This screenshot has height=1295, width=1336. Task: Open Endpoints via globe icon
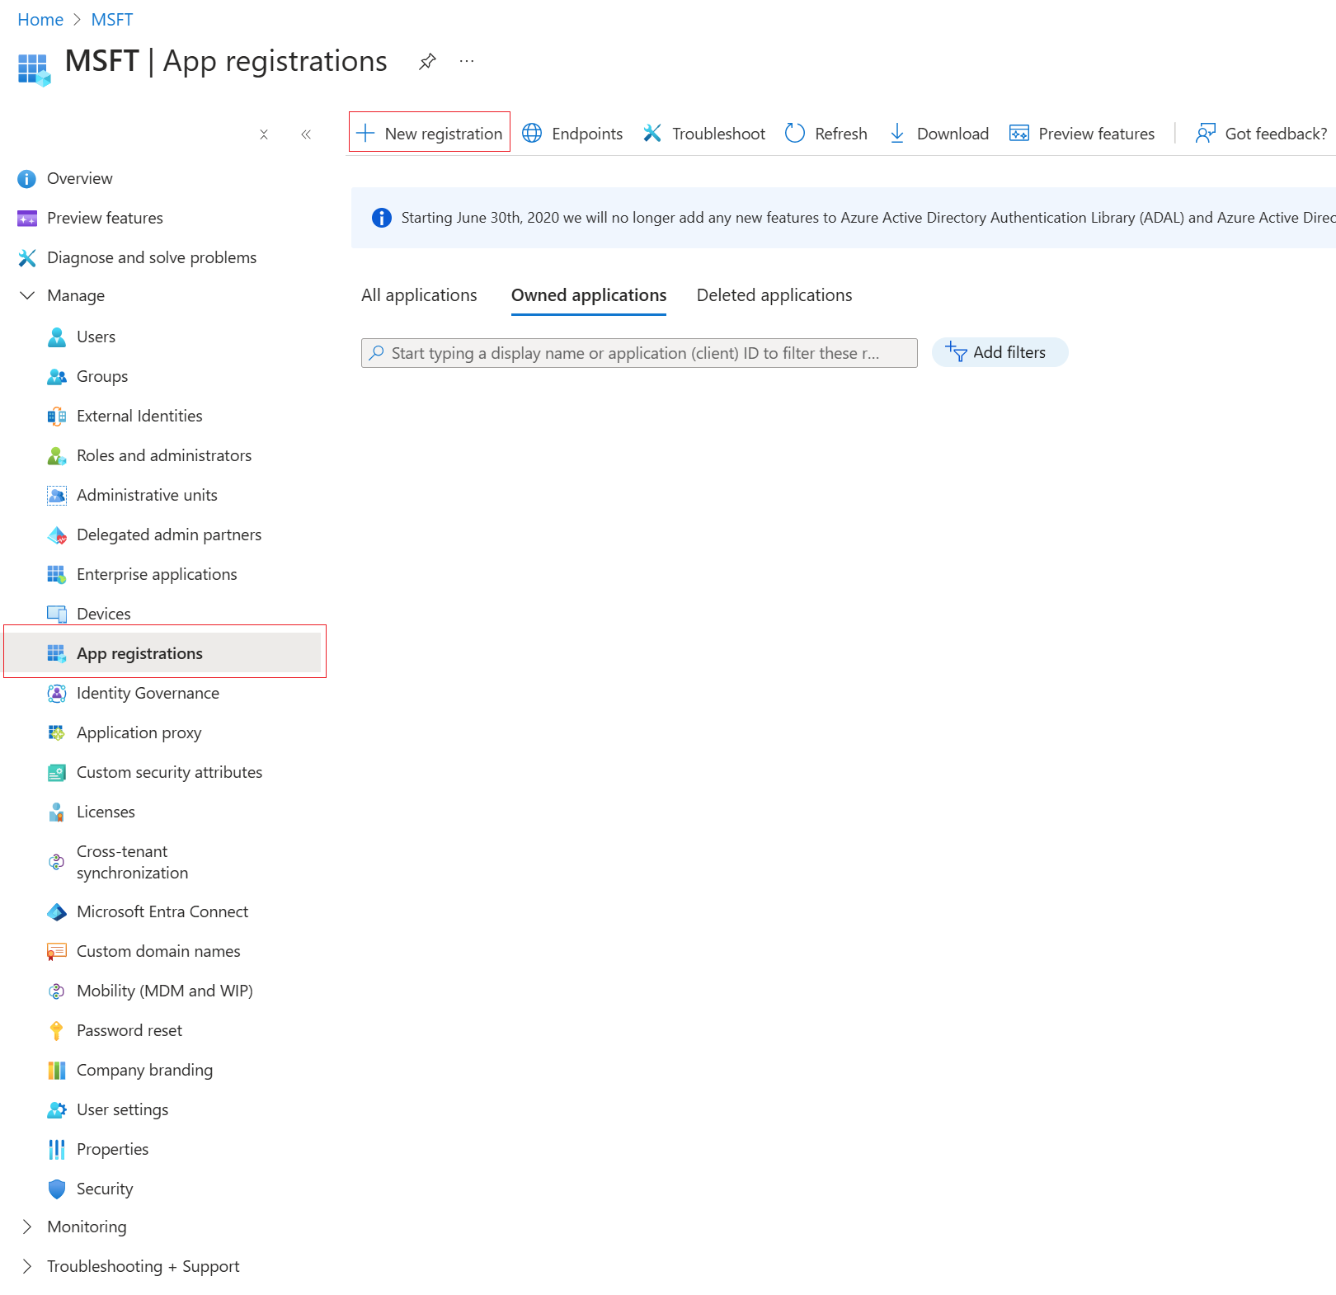click(533, 134)
